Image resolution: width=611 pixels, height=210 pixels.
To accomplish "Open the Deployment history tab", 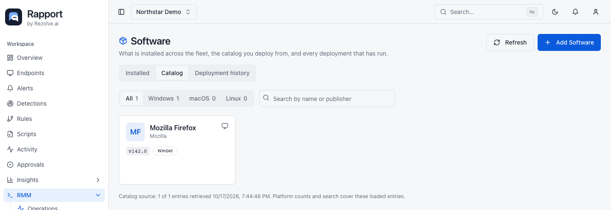I will pyautogui.click(x=222, y=73).
